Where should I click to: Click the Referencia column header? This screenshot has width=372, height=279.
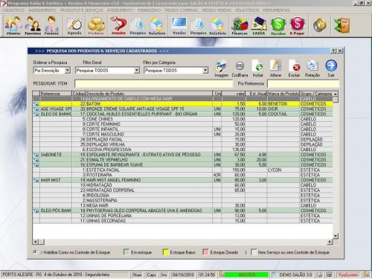(56, 94)
